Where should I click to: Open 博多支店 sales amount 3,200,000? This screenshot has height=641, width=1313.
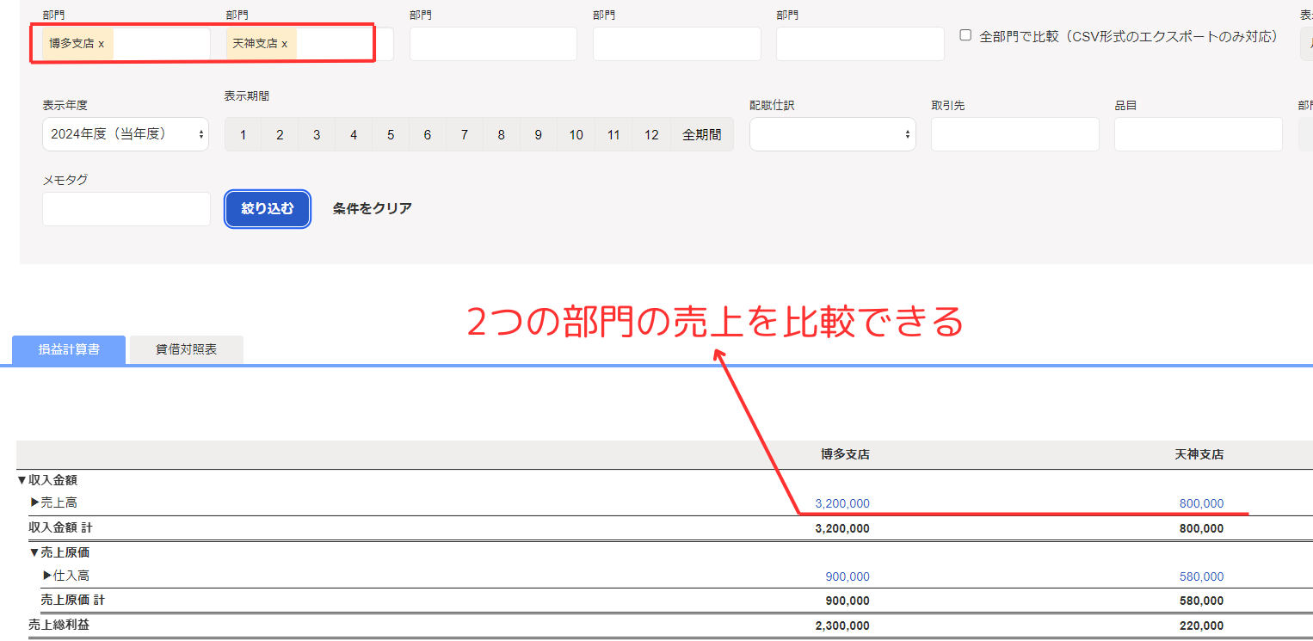841,503
